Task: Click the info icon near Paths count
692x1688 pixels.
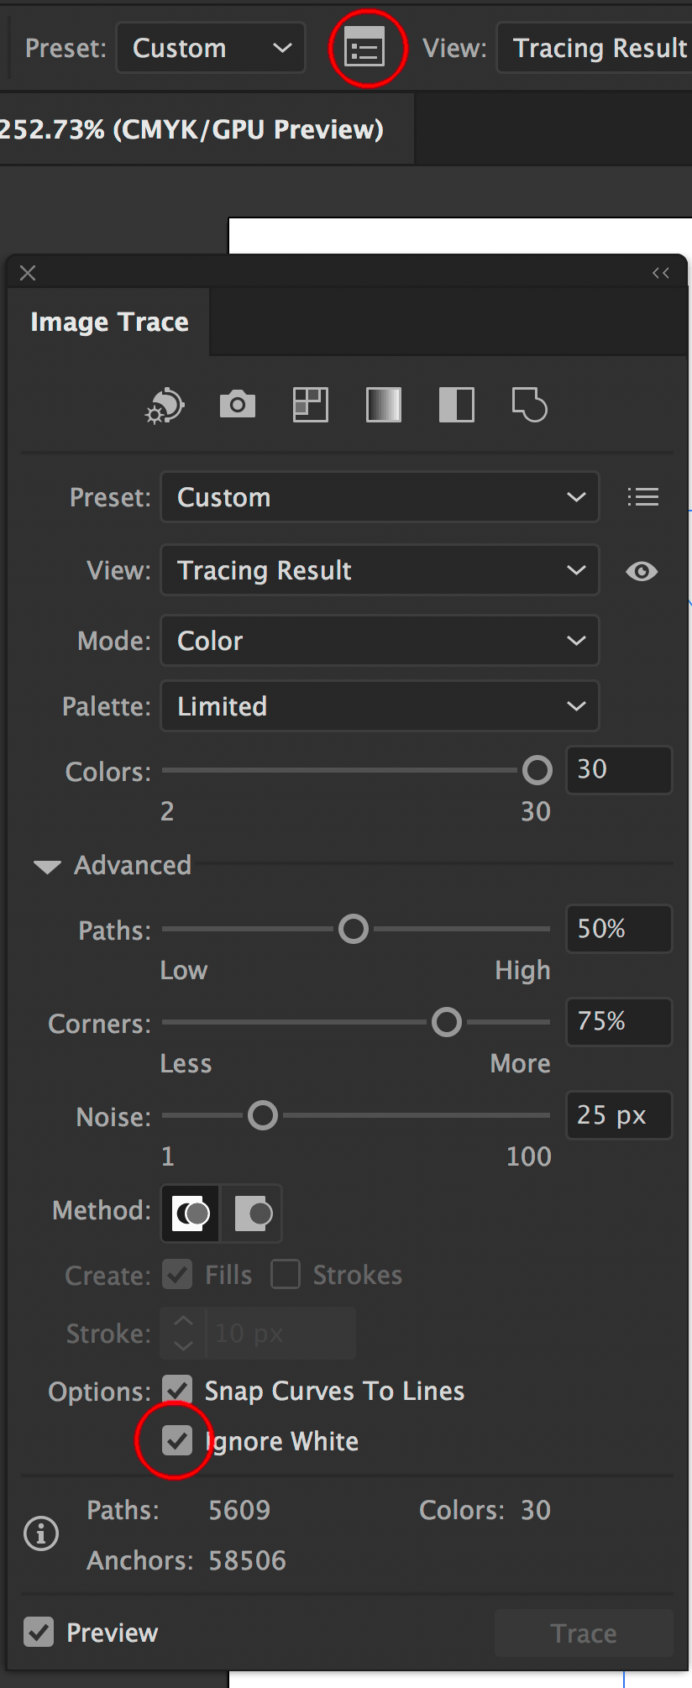Action: click(x=39, y=1533)
